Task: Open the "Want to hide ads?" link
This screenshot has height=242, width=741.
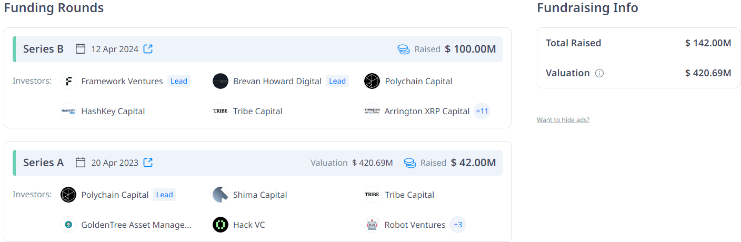Action: (563, 120)
